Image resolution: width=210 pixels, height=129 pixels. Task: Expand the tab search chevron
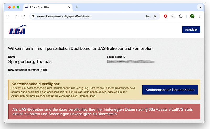(x=200, y=7)
